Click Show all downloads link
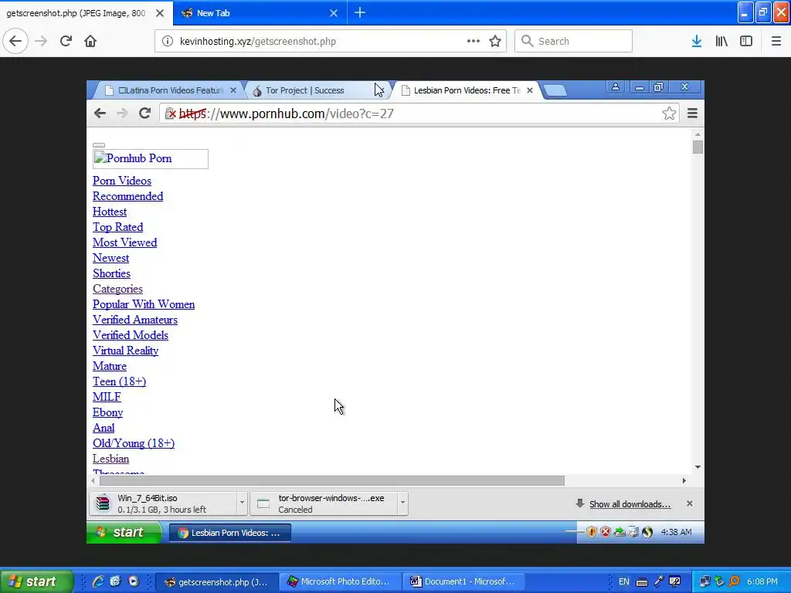The image size is (791, 593). (x=630, y=503)
